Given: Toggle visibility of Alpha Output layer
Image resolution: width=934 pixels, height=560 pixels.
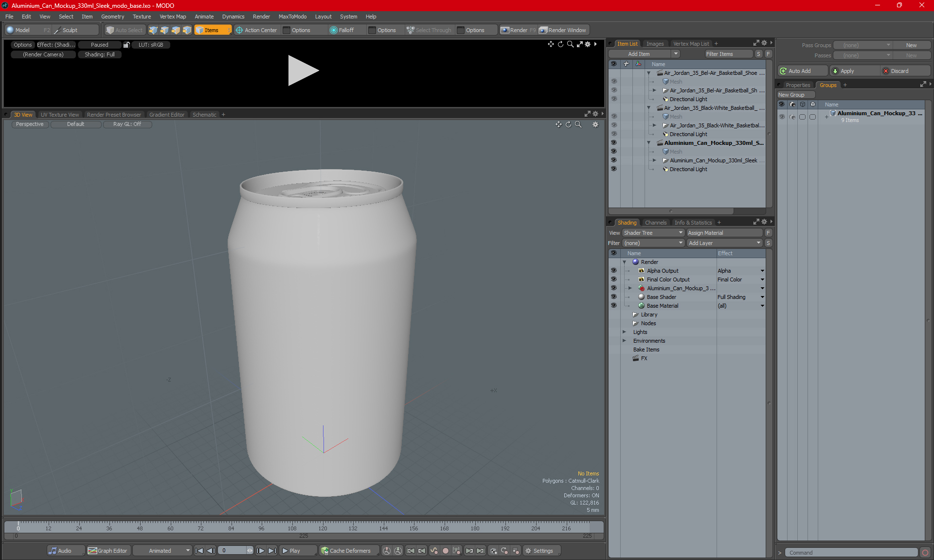Looking at the screenshot, I should tap(613, 271).
